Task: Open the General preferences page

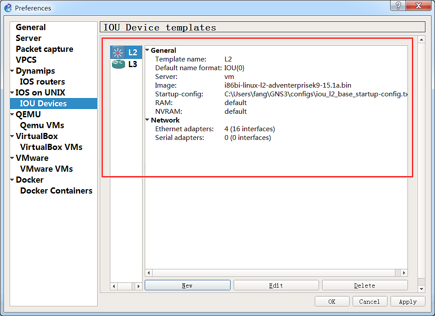Action: 31,27
